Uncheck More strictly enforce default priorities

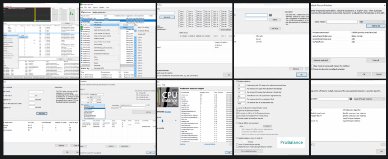coord(313,69)
